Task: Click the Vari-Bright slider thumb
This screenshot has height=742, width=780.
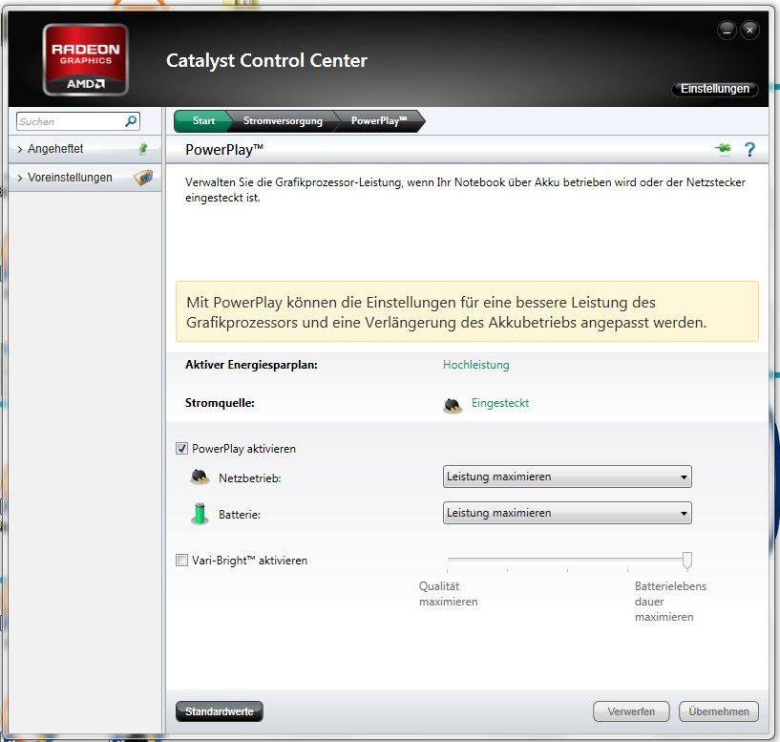Action: point(687,561)
